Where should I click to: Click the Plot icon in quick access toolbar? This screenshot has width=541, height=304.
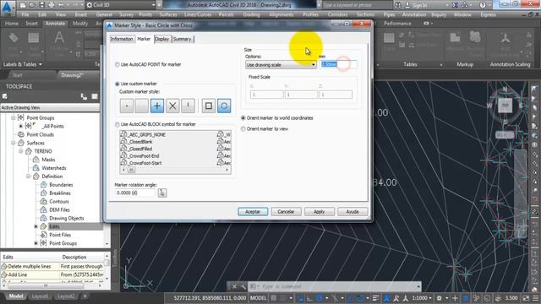(x=52, y=5)
